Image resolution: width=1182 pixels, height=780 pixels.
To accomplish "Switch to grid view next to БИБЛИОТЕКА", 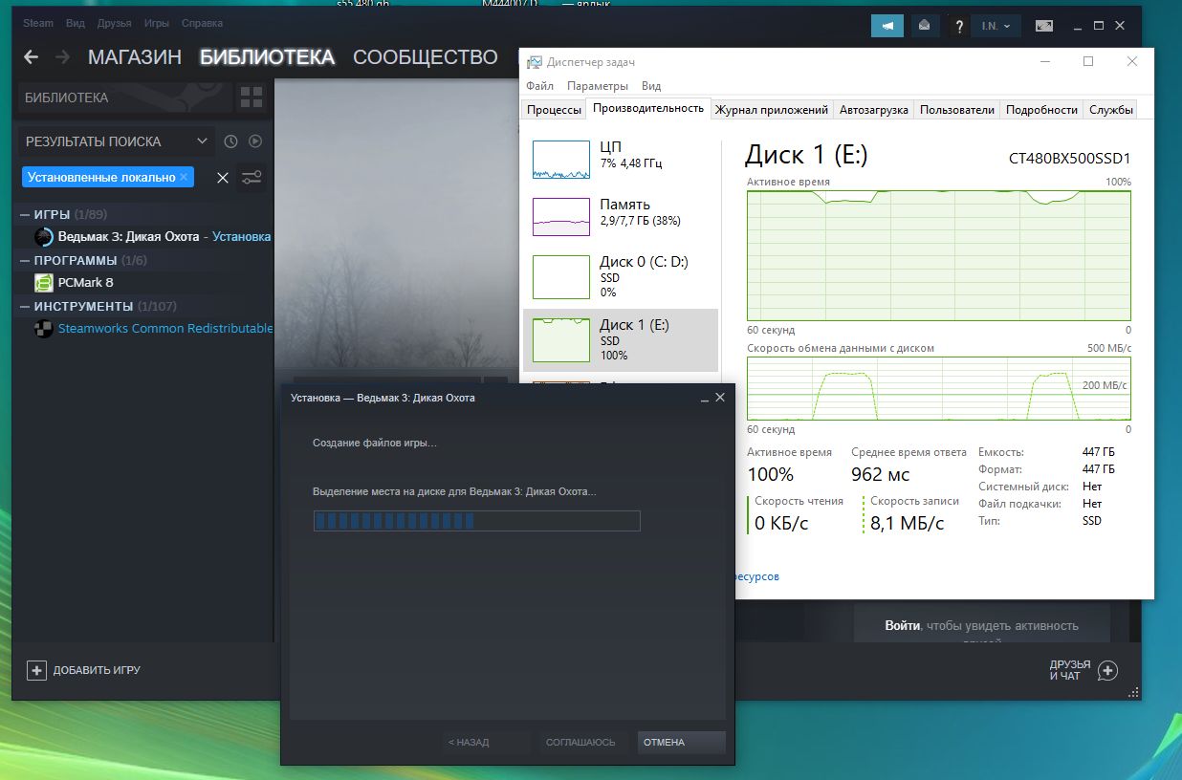I will pos(252,97).
